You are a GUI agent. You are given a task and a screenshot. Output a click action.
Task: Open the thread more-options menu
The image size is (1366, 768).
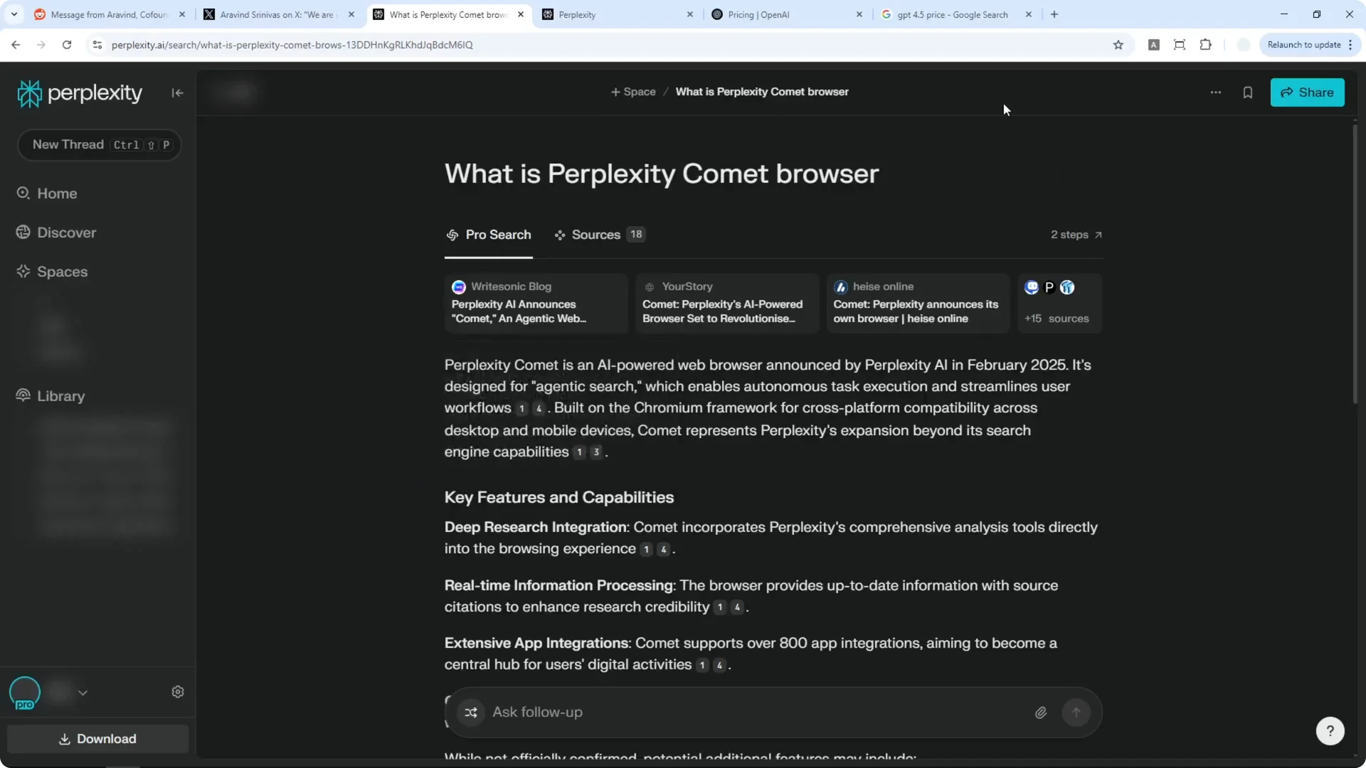pos(1216,92)
